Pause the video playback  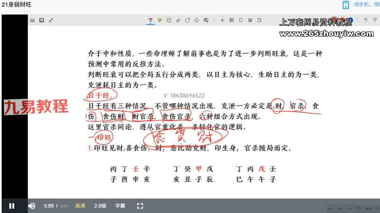pyautogui.click(x=12, y=206)
